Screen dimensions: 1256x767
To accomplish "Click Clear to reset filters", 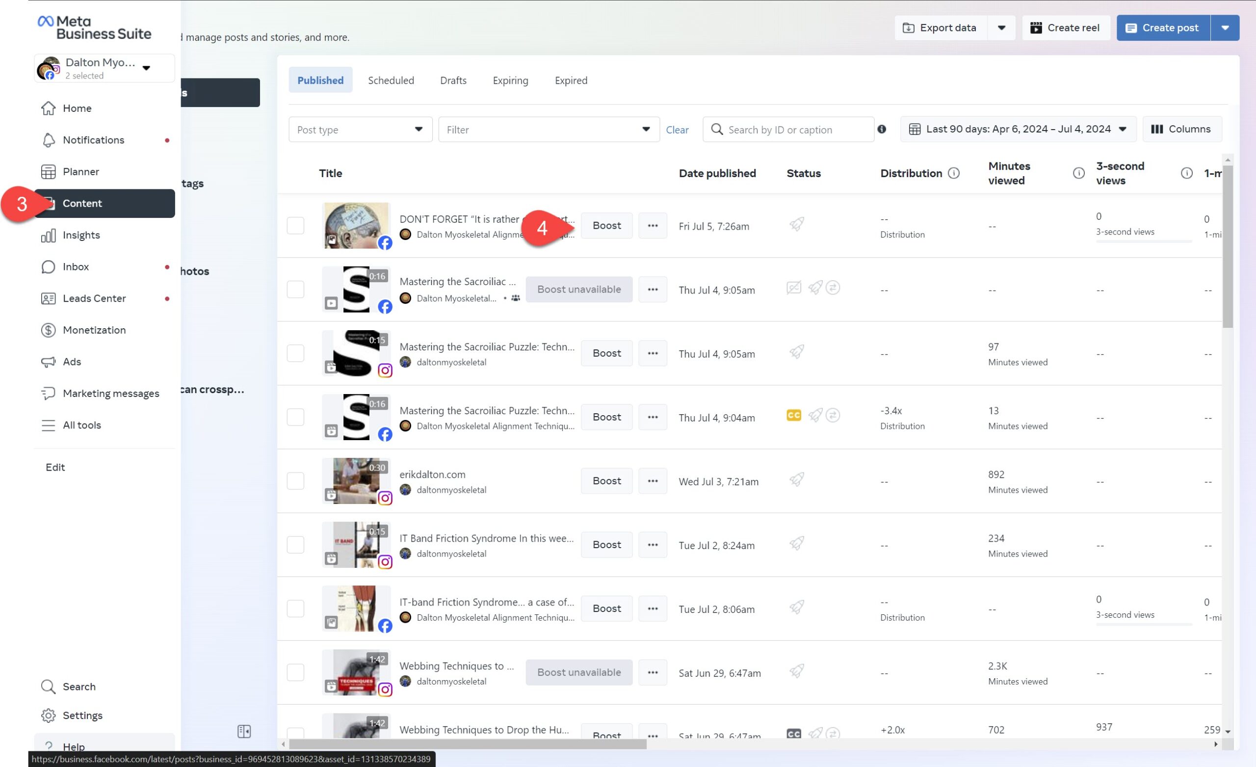I will click(677, 130).
